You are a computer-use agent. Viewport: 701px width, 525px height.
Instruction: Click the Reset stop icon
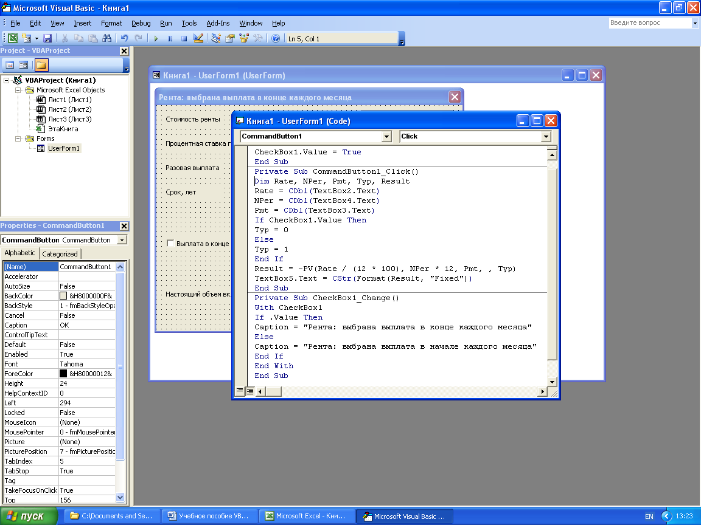184,38
